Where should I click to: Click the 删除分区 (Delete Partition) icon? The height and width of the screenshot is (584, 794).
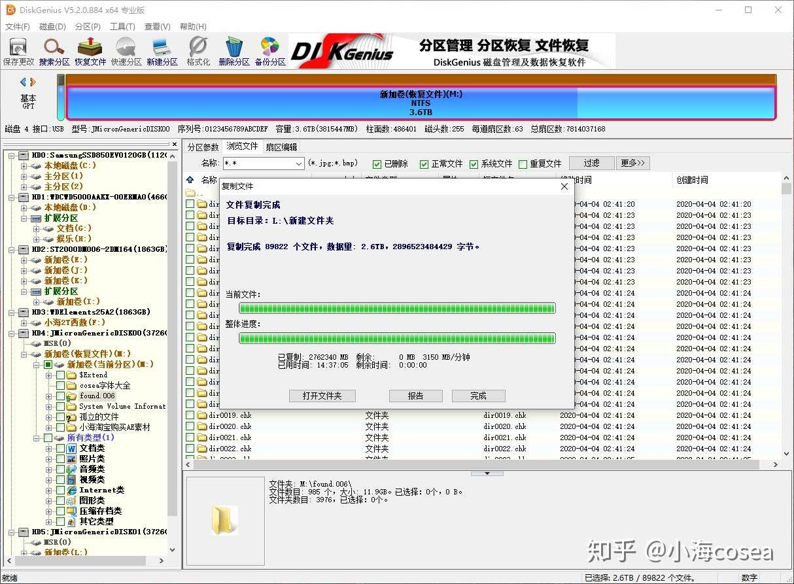point(234,51)
